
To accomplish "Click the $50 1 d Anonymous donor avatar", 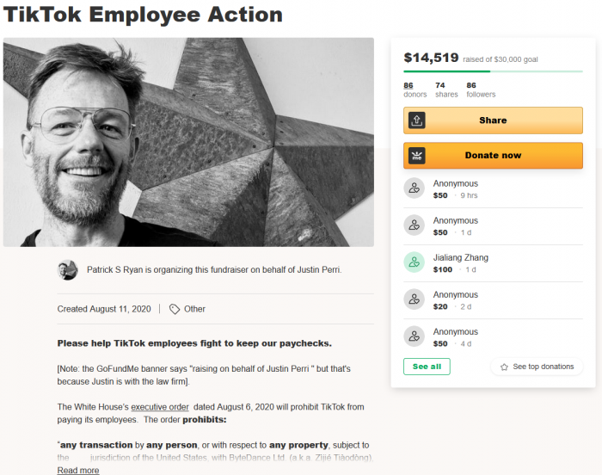I will point(415,225).
